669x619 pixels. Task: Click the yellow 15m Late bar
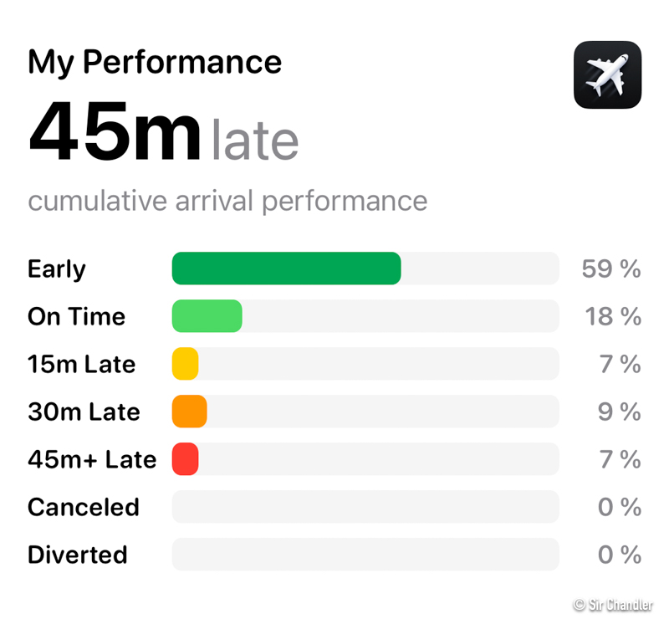(x=185, y=364)
